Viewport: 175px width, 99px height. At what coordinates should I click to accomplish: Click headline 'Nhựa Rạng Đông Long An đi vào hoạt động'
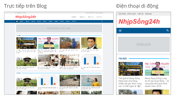tap(157, 82)
